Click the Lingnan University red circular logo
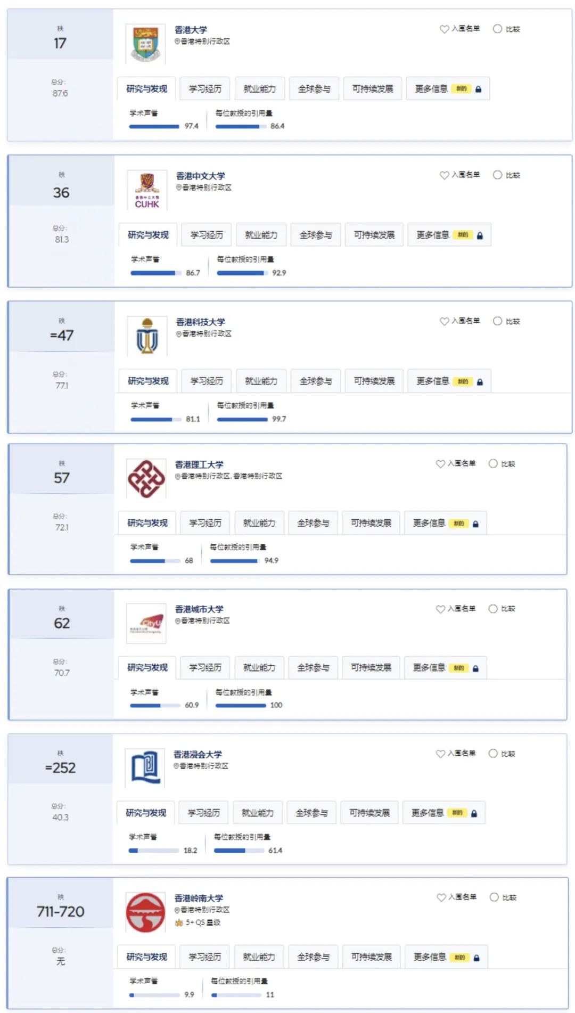The image size is (575, 1013). click(x=145, y=912)
